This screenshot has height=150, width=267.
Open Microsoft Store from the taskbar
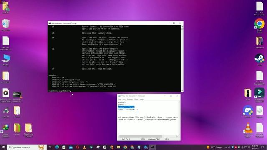64,147
